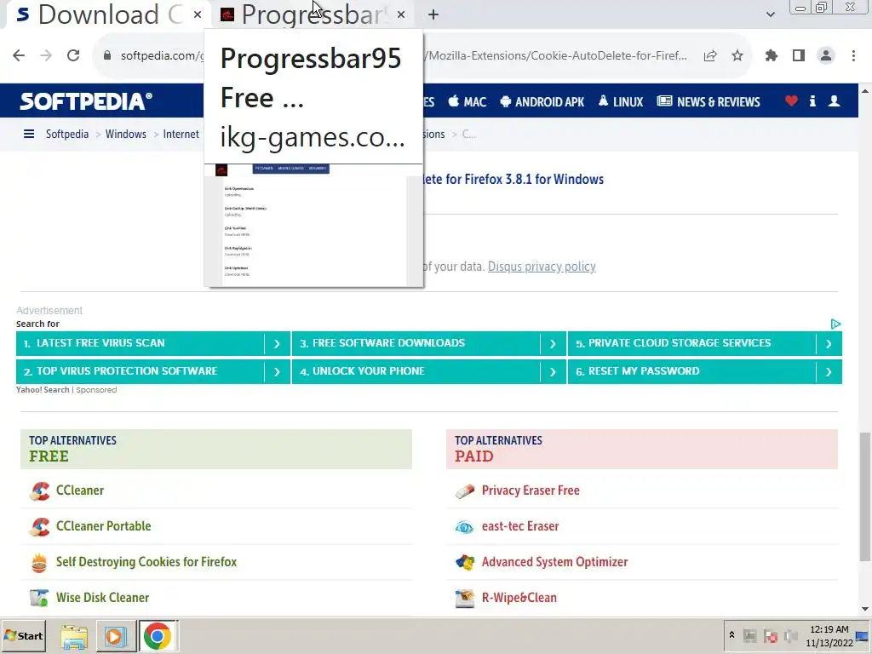Open the Chrome profile avatar

pos(826,55)
